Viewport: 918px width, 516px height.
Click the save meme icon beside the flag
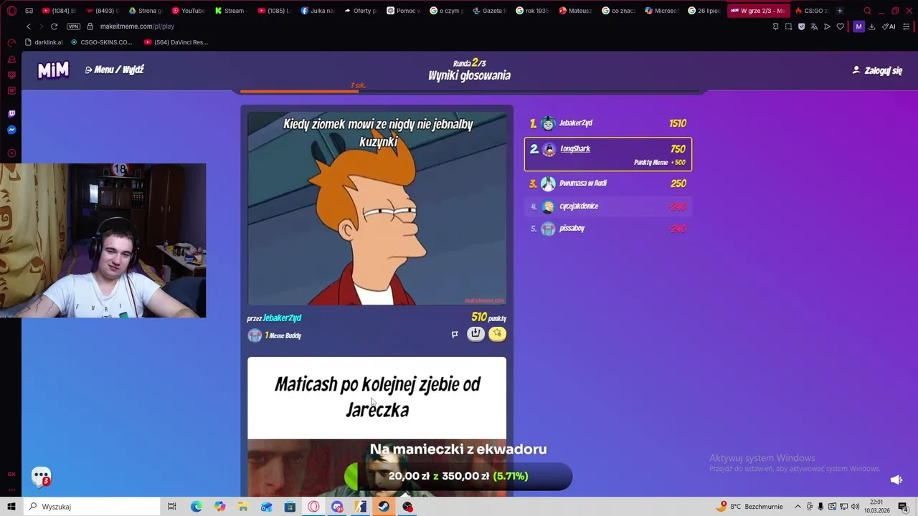pos(475,333)
